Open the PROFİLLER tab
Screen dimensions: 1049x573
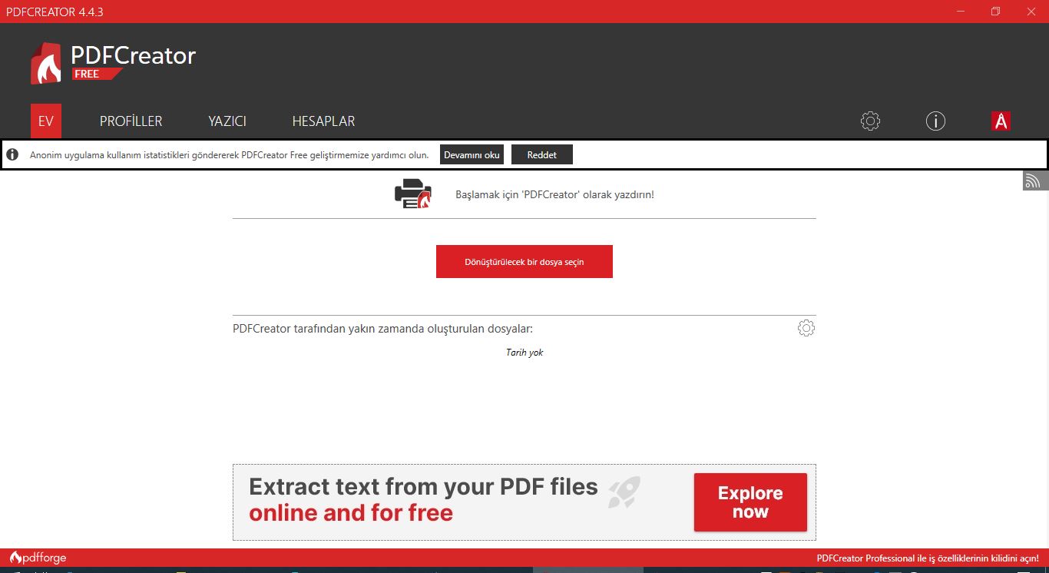pyautogui.click(x=131, y=121)
